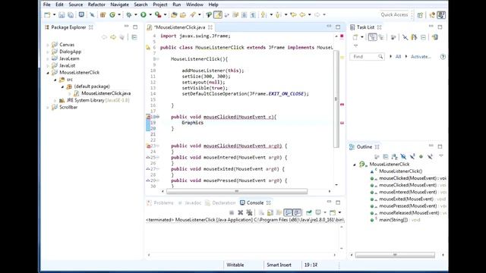Open the File menu
Screen dimensions: 486x273
(47, 5)
